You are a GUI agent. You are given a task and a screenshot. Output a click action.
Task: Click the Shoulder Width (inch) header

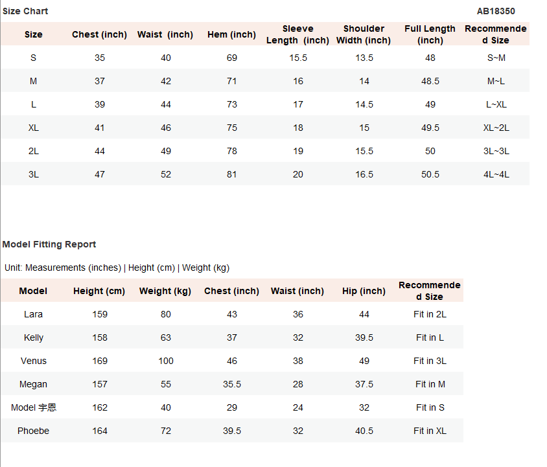click(364, 34)
